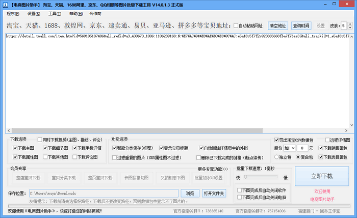
Task: Click the app icon in the title bar
Action: click(6, 5)
